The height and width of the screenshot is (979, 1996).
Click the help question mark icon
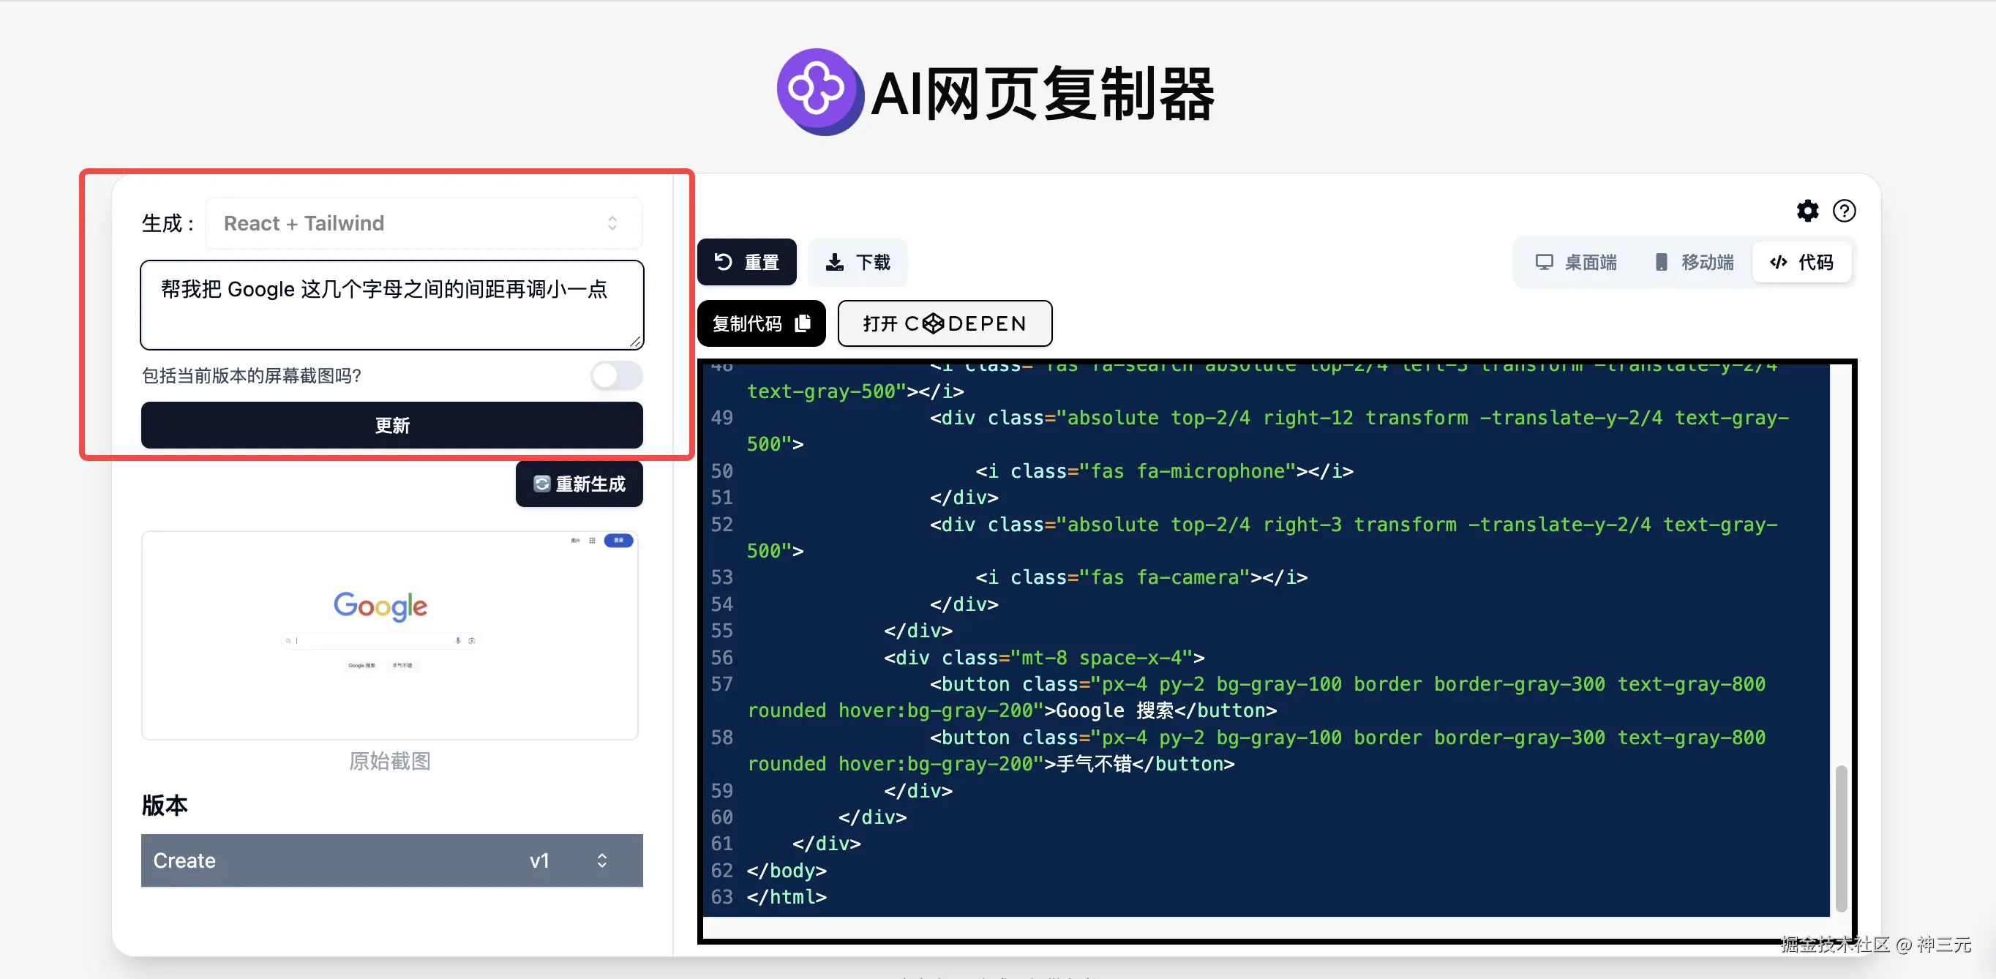coord(1844,211)
